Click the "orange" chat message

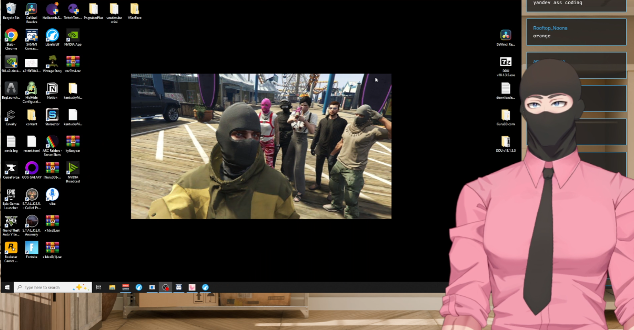point(542,36)
